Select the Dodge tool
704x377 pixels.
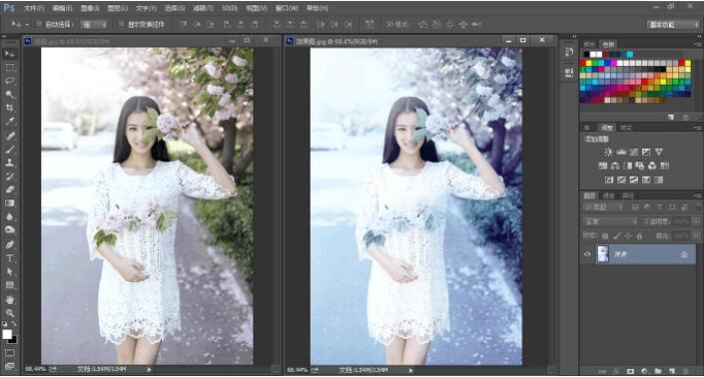tap(9, 230)
